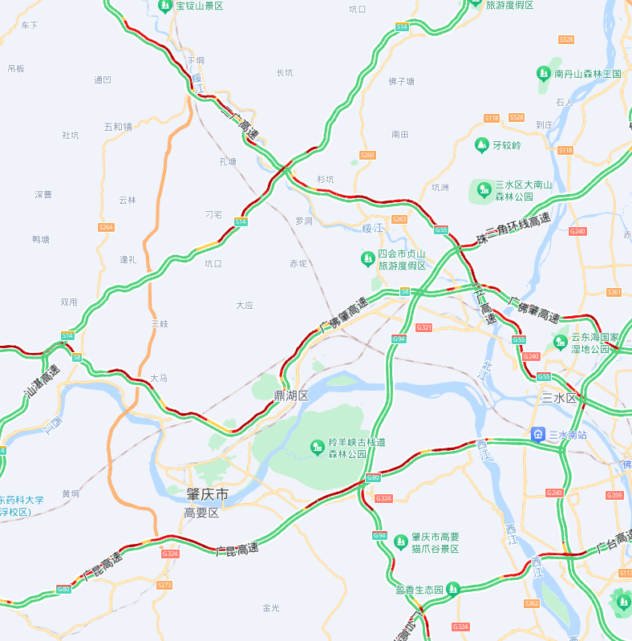Image resolution: width=632 pixels, height=641 pixels.
Task: Select the S263 road shield
Action: coord(399,219)
